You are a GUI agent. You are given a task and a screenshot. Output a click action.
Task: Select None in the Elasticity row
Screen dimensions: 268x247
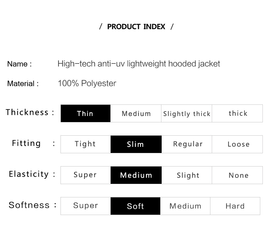237,175
